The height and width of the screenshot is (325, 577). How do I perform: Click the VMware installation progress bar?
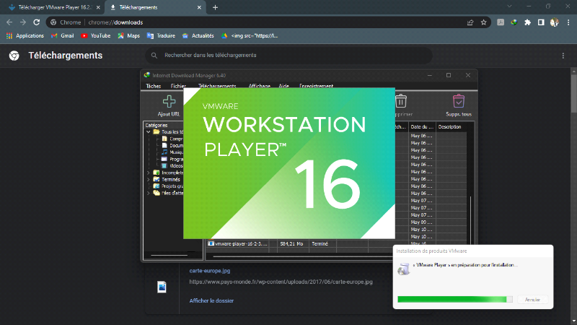pos(455,299)
